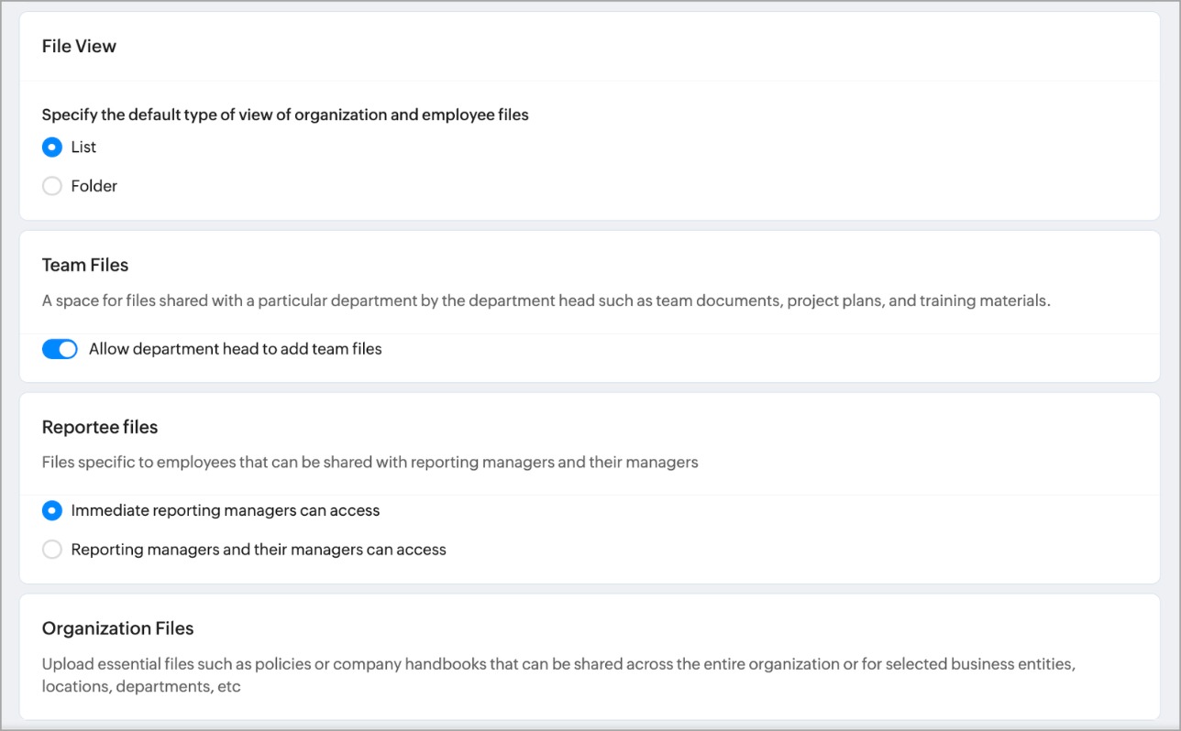Click the Reportee files section heading
Viewport: 1181px width, 731px height.
100,428
